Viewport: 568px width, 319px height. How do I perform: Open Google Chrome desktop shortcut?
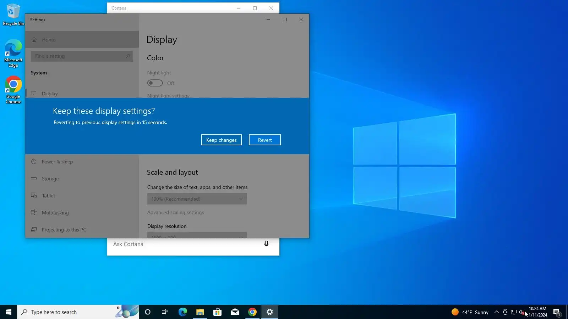click(x=13, y=90)
